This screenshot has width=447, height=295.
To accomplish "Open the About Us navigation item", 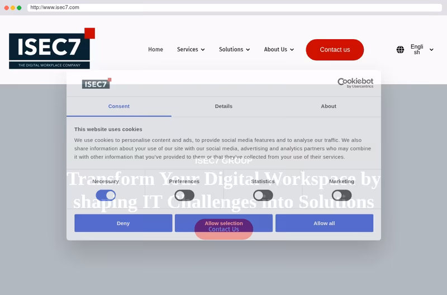I will (275, 49).
